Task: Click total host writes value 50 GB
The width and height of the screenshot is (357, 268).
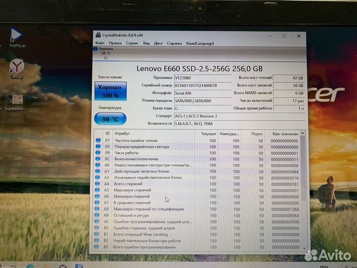Action: point(289,85)
